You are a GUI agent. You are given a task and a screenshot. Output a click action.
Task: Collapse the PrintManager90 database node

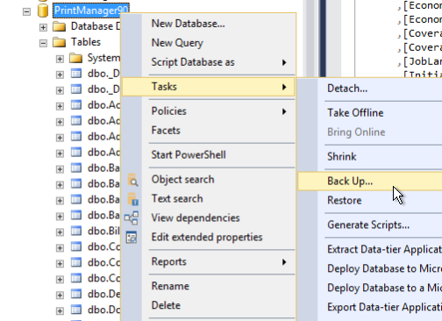26,11
